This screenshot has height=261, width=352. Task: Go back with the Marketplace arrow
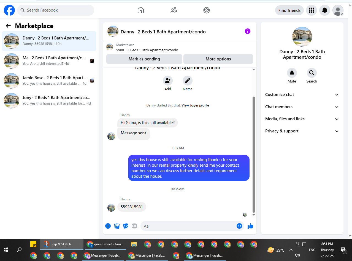click(x=8, y=26)
